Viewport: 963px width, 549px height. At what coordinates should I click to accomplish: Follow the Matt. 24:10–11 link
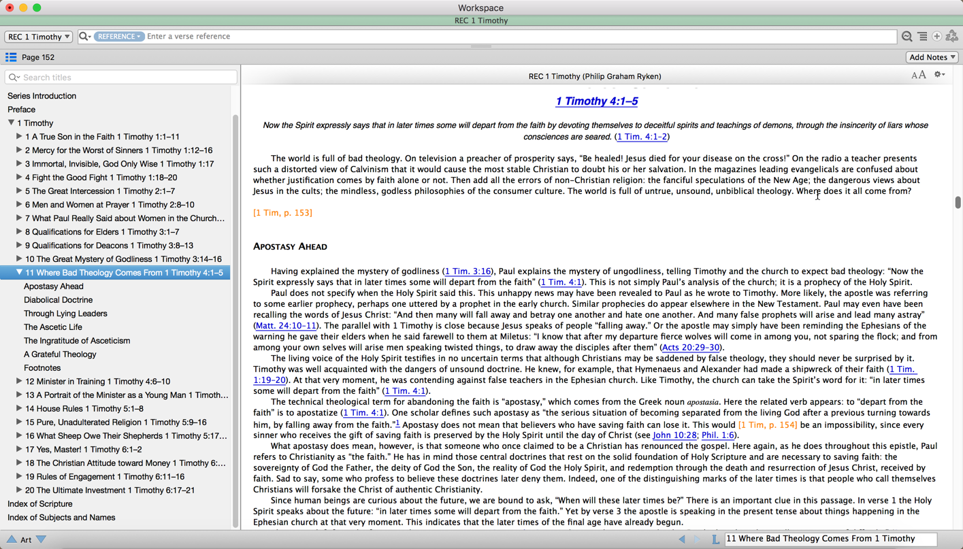click(x=286, y=326)
